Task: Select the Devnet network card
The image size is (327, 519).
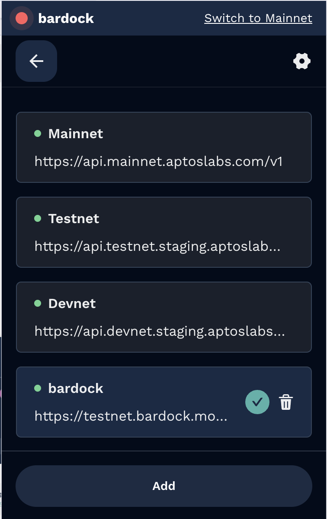Action: pyautogui.click(x=163, y=317)
